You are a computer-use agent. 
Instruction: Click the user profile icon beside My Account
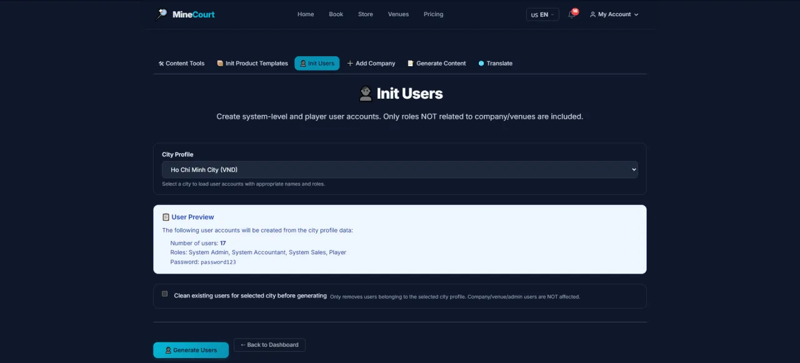click(592, 14)
